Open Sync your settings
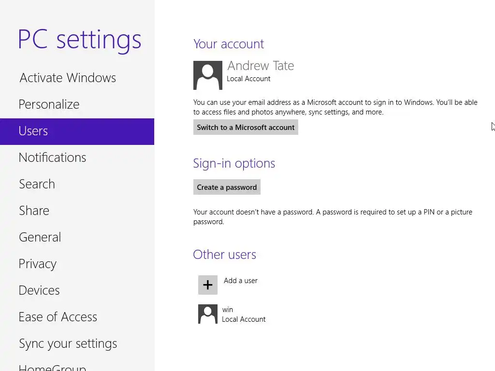The image size is (495, 371). coord(68,343)
